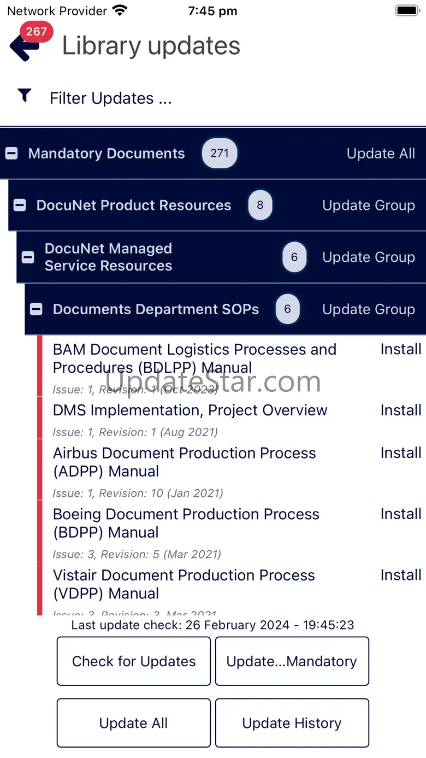Collapse the DocuNet Product Resources group
Image resolution: width=426 pixels, height=758 pixels.
[x=20, y=205]
